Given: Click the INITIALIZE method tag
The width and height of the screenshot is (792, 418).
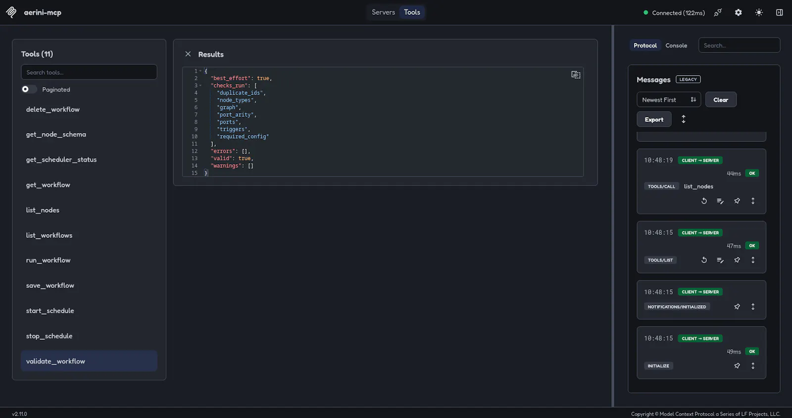Looking at the screenshot, I should 658,366.
